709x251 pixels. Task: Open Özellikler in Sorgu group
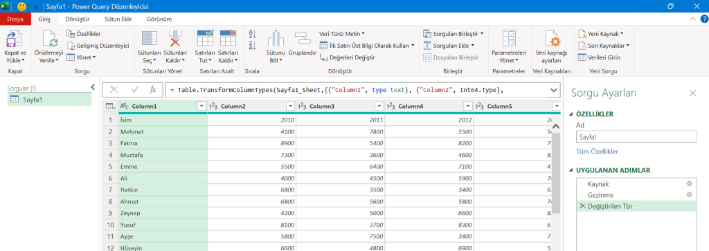(x=84, y=34)
